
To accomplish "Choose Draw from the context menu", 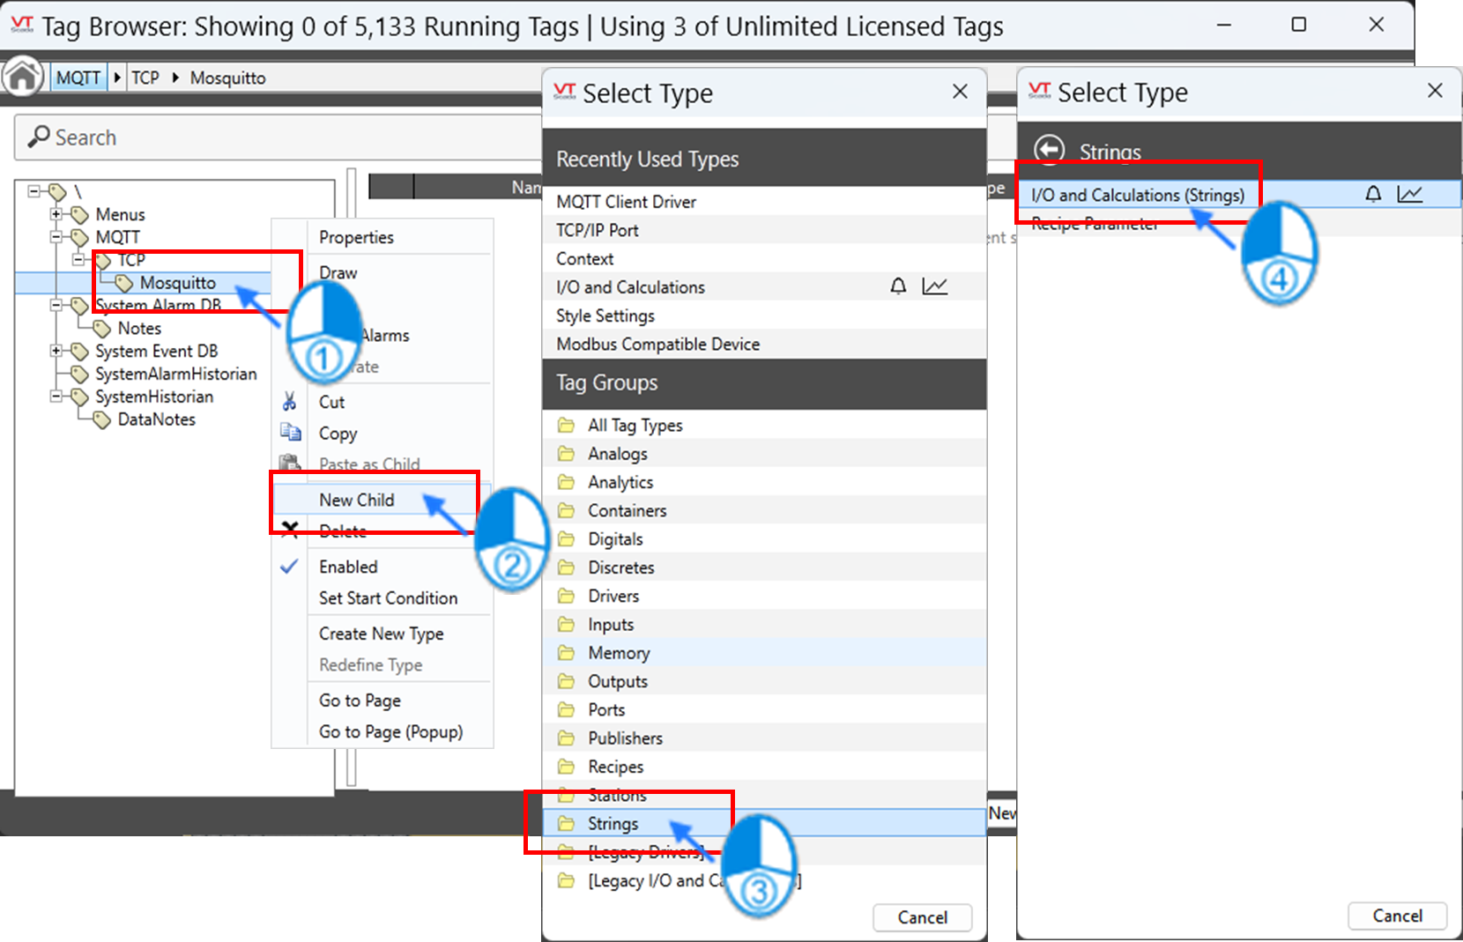I will [338, 272].
